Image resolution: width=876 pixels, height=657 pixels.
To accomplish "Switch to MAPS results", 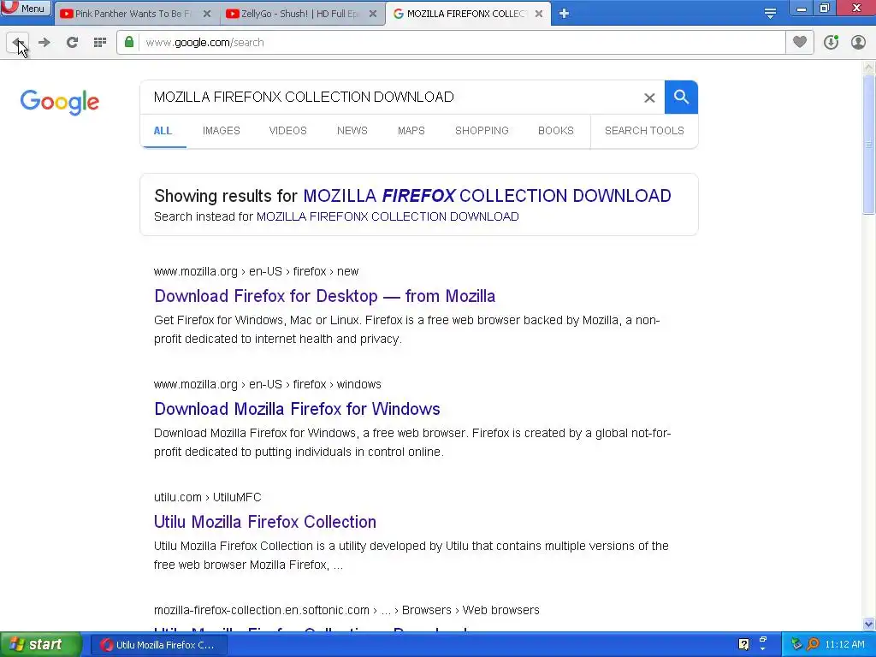I will click(411, 131).
